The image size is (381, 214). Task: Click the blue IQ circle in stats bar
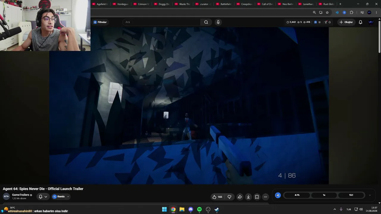(278, 195)
